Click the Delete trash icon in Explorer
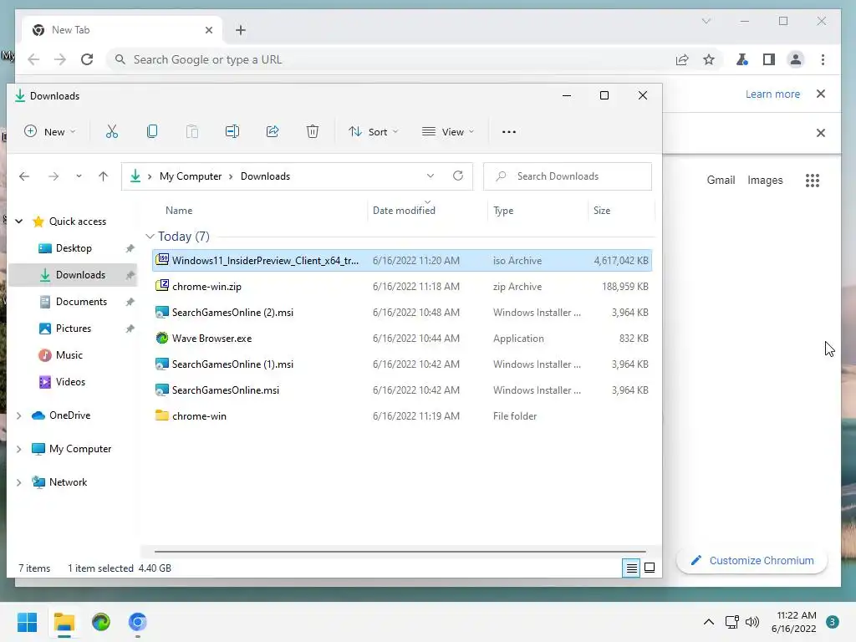This screenshot has height=642, width=856. [313, 131]
